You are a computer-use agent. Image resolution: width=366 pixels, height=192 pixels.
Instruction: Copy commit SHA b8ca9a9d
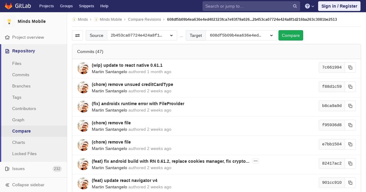point(350,106)
